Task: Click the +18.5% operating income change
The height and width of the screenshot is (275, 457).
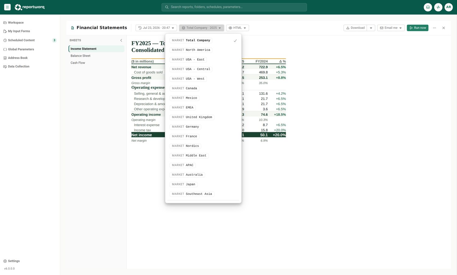Action: [x=280, y=115]
